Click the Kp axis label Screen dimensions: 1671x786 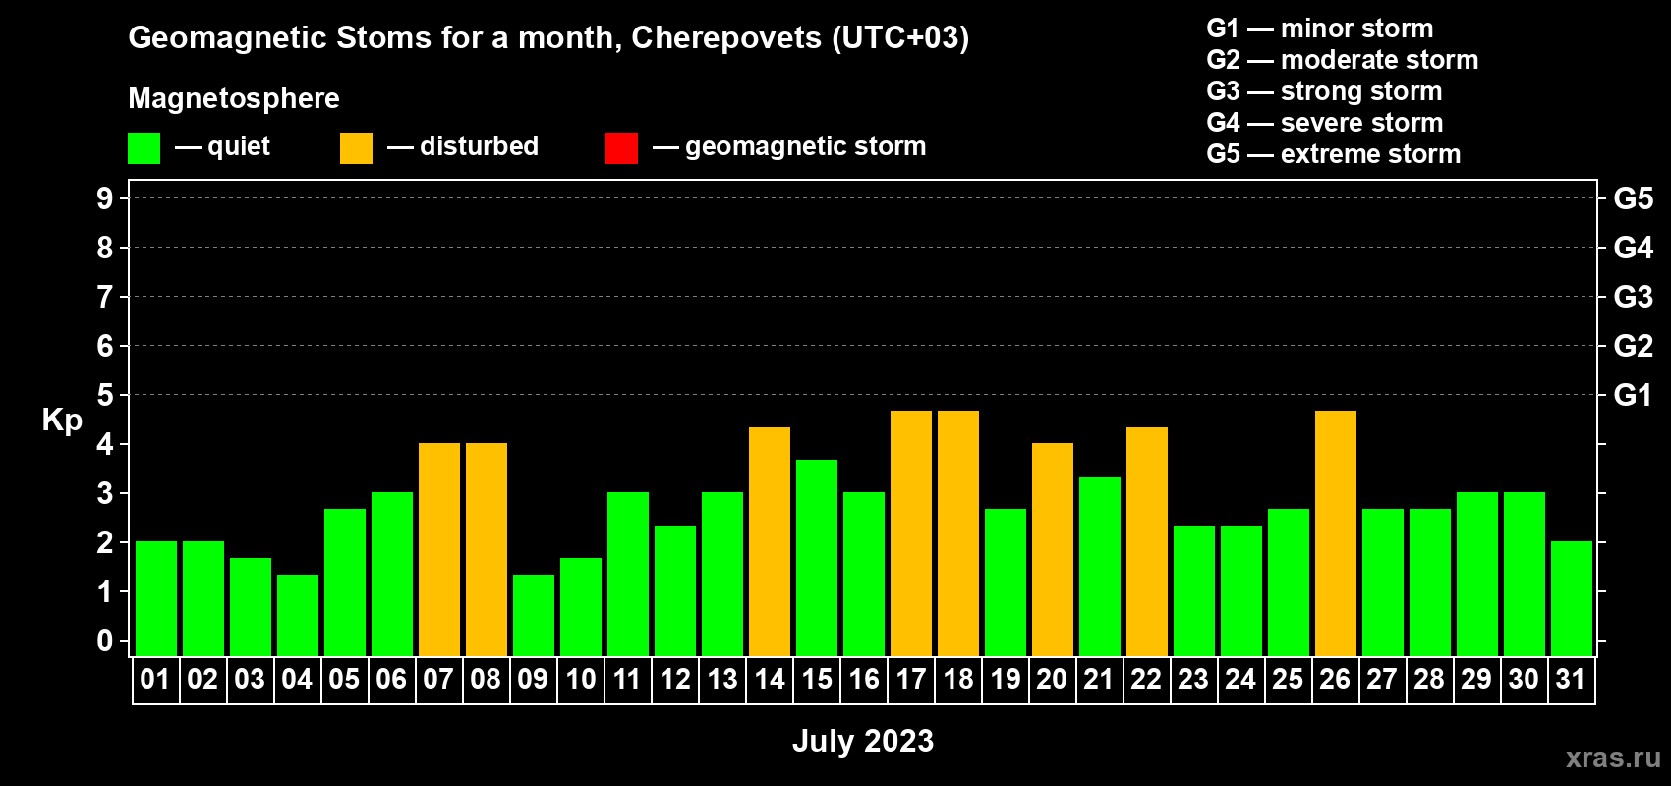pyautogui.click(x=62, y=421)
